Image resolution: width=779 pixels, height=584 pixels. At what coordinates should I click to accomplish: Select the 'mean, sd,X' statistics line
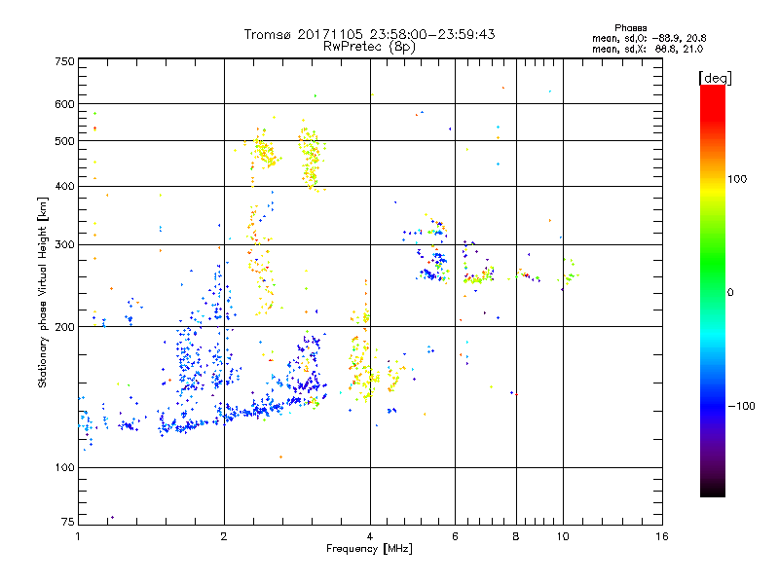(x=648, y=49)
